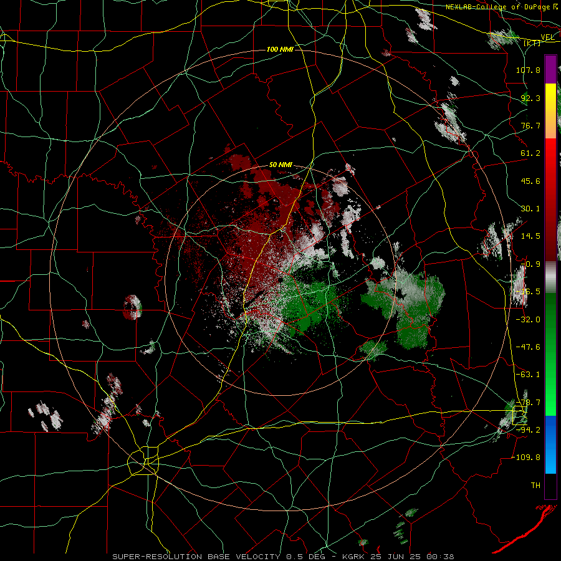Image resolution: width=561 pixels, height=561 pixels.
Task: Click the purple segment of velocity color bar
Action: click(550, 70)
